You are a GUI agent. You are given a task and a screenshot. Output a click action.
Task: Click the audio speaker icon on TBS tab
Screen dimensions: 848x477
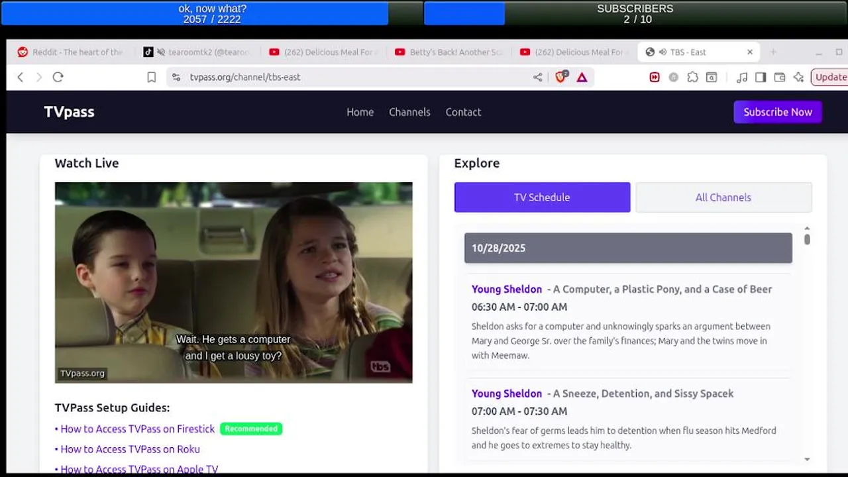tap(662, 52)
